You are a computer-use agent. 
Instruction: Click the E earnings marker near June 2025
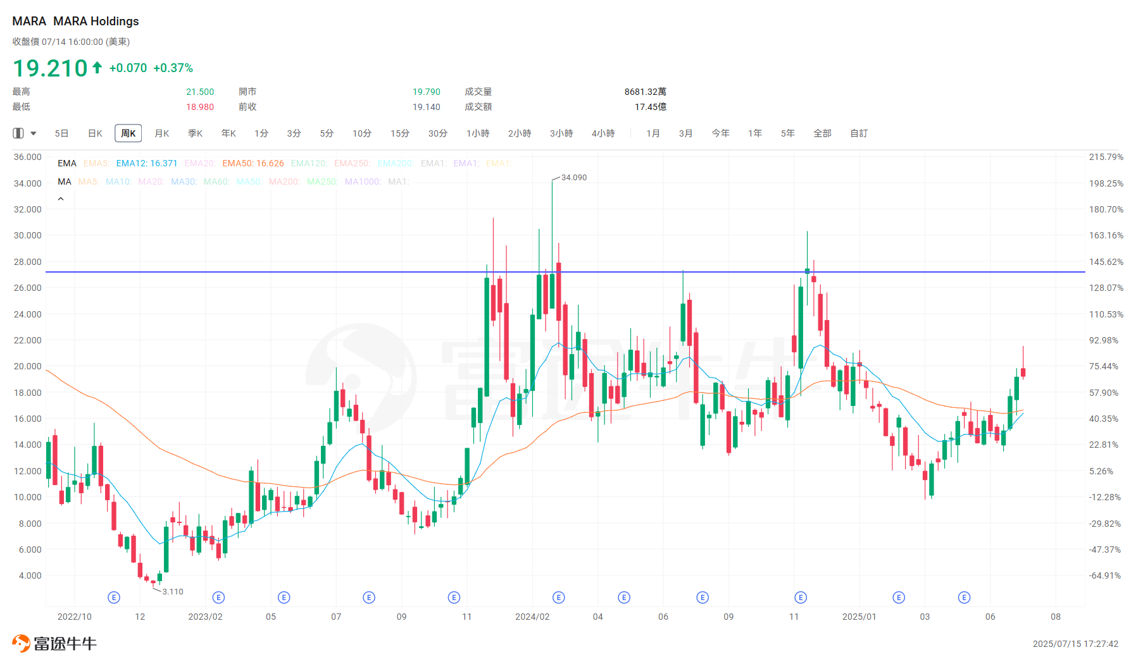point(964,597)
